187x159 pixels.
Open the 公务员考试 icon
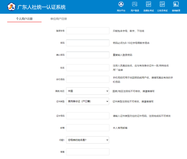162,4
